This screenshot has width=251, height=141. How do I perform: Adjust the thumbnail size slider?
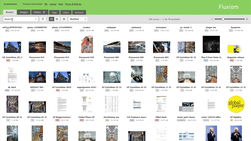click(x=223, y=19)
